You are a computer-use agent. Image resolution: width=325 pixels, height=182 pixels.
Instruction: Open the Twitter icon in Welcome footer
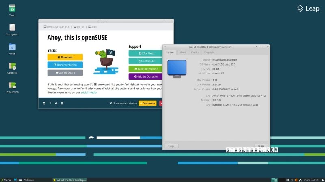click(x=56, y=103)
